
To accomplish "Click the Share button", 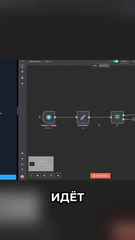I will 124,61.
